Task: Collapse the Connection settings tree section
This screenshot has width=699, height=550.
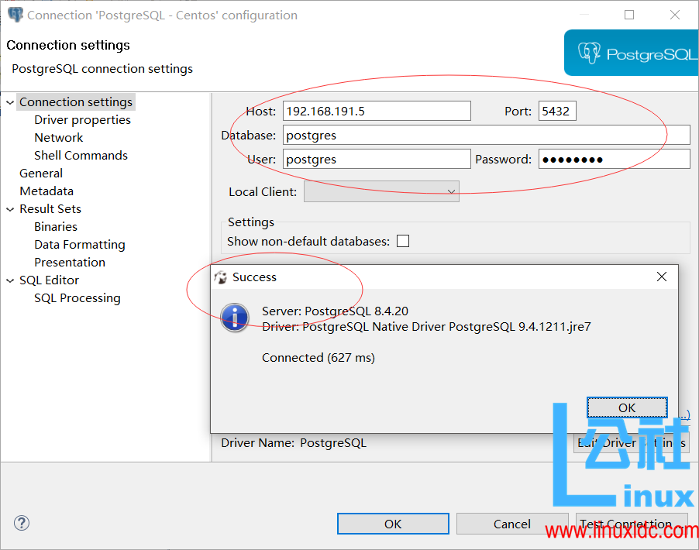Action: tap(9, 101)
